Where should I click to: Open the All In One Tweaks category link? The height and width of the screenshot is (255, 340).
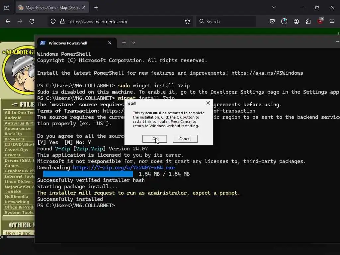(x=20, y=113)
